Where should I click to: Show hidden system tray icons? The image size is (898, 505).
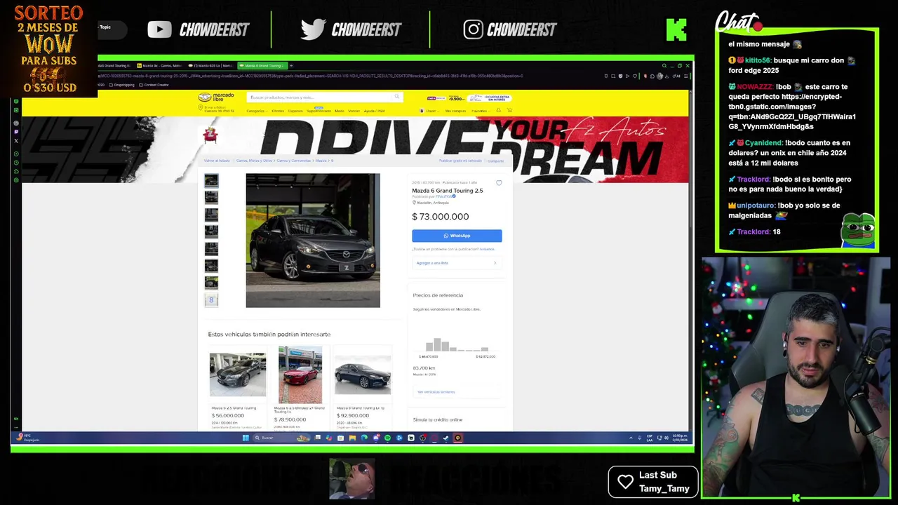click(630, 438)
